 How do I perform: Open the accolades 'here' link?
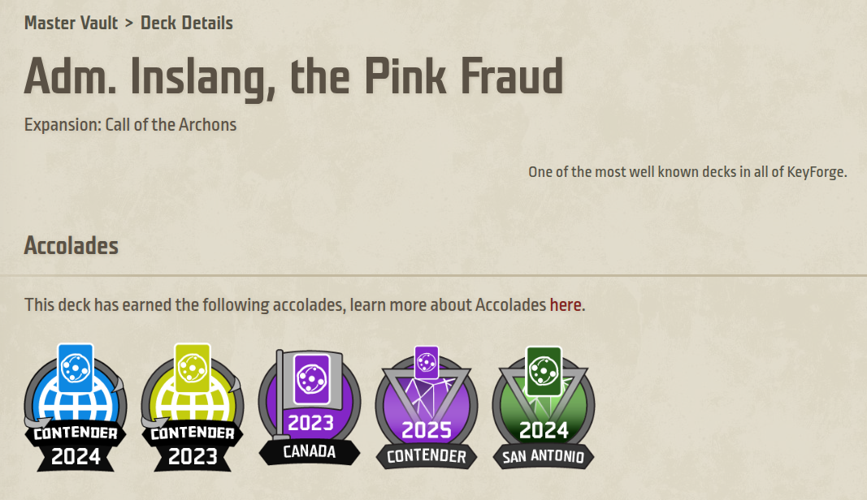pyautogui.click(x=566, y=305)
